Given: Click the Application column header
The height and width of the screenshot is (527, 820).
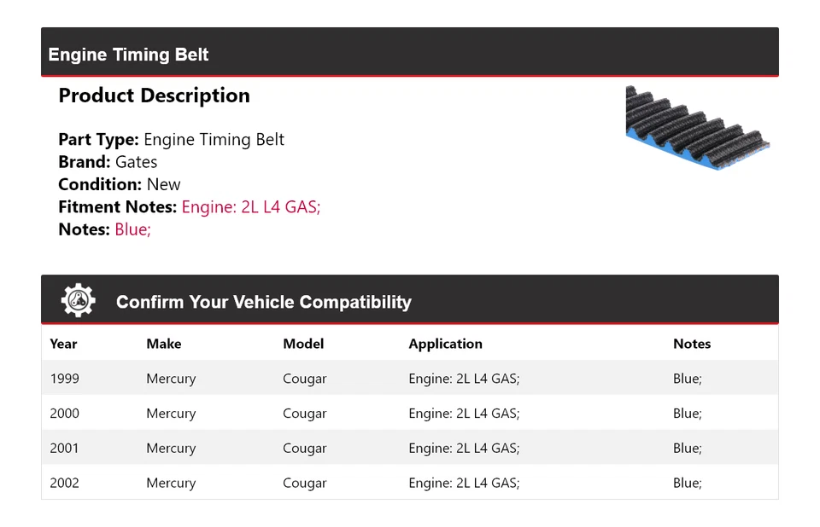Looking at the screenshot, I should click(x=445, y=344).
